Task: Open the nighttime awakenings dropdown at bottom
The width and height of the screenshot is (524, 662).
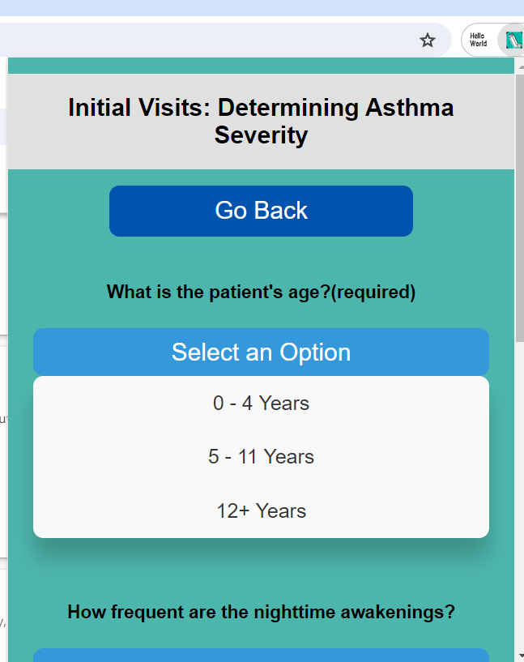Action: (261, 656)
